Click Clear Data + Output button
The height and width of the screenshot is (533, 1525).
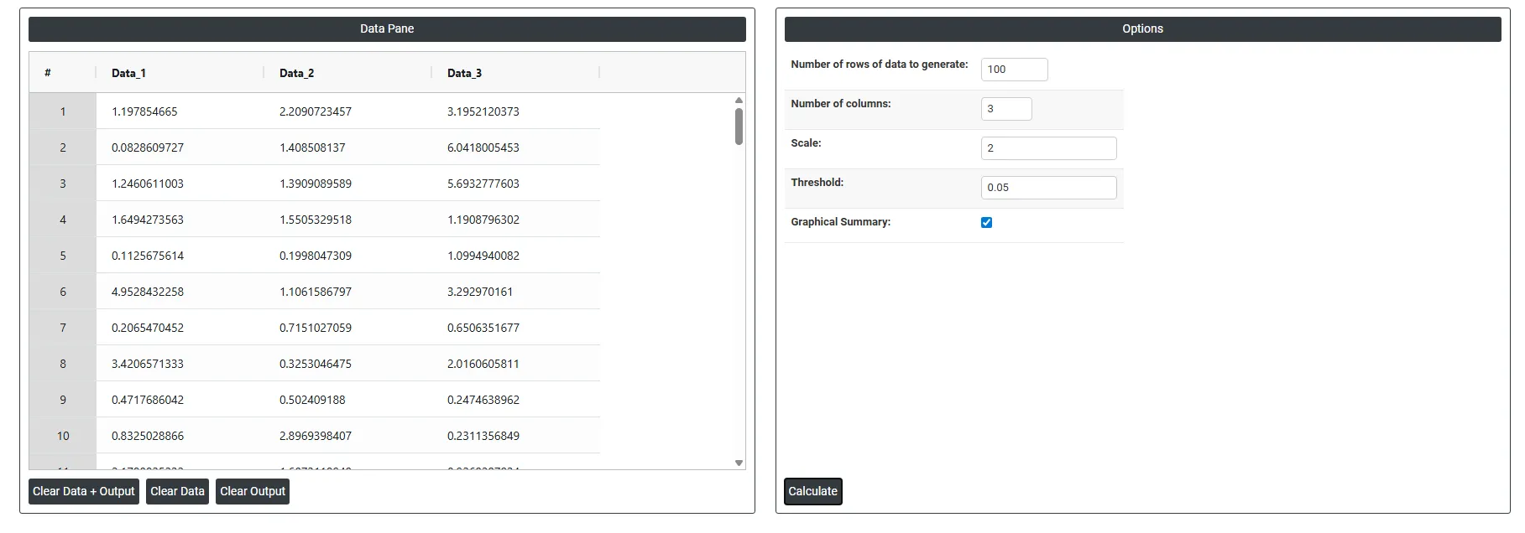click(83, 491)
